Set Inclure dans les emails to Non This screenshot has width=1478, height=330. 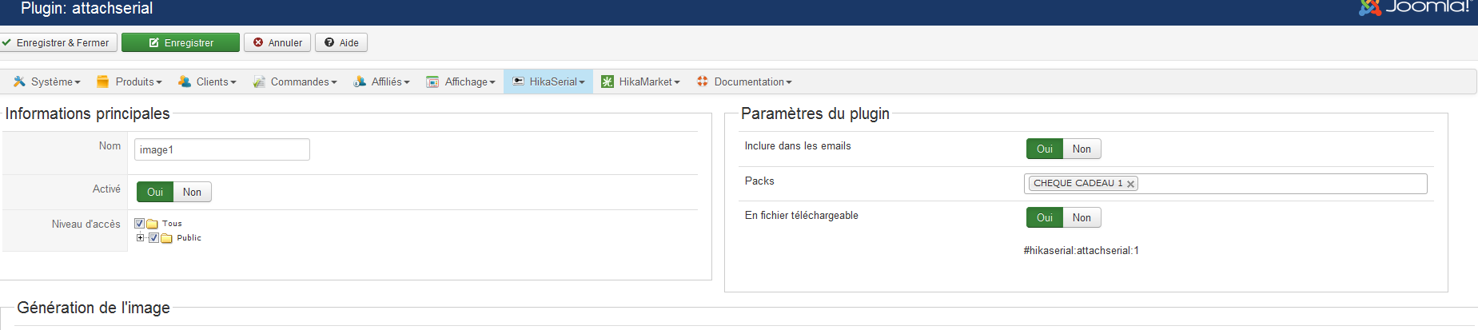point(1082,149)
